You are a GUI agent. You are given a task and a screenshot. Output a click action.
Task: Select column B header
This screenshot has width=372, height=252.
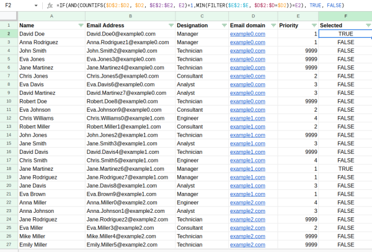pyautogui.click(x=130, y=16)
